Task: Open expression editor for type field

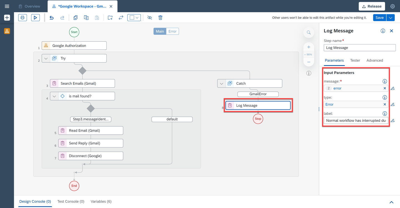Action: (x=392, y=105)
